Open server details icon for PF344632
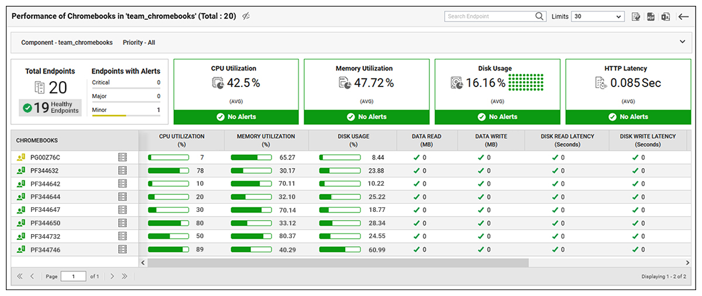Screen dimensions: 702x296 tap(122, 170)
